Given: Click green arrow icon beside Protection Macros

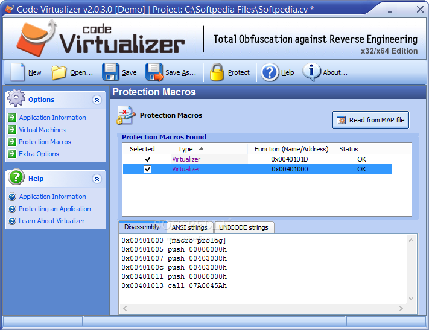Looking at the screenshot, I should coord(12,142).
